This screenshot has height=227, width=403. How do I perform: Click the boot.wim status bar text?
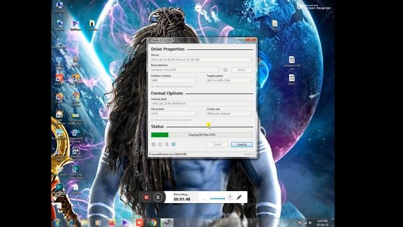168,154
